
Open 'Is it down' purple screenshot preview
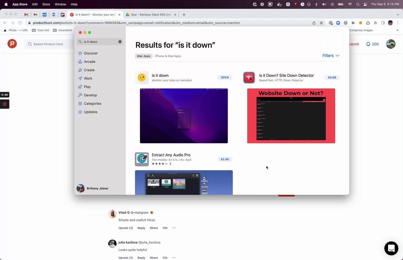point(184,116)
